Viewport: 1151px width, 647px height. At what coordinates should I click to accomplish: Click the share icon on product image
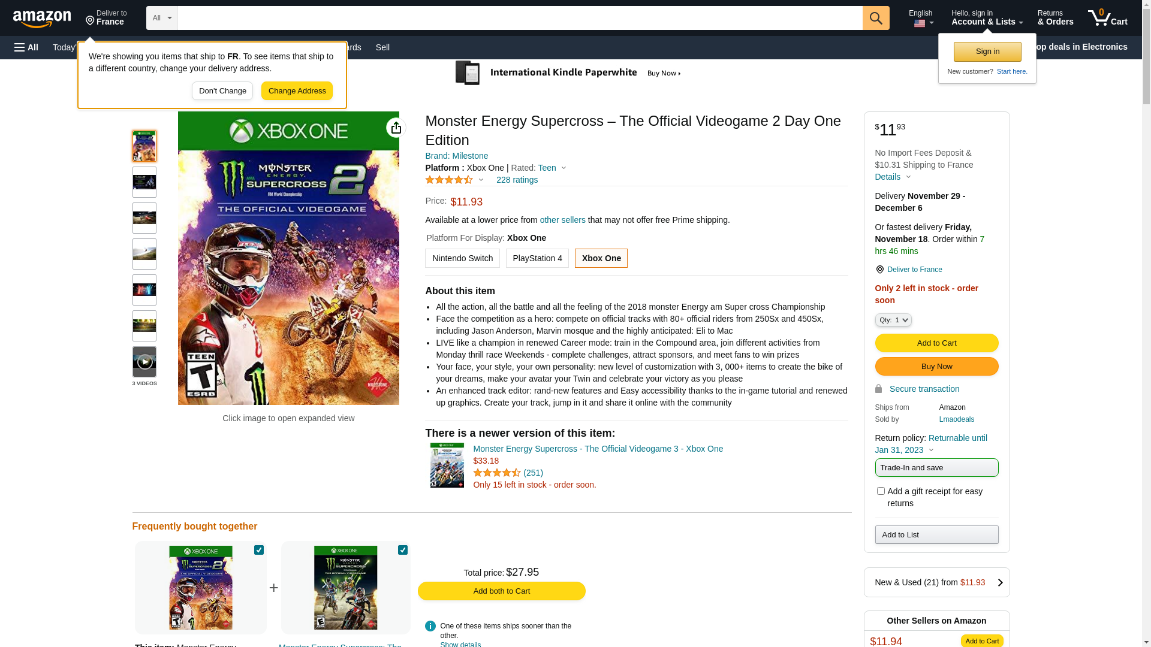396,128
